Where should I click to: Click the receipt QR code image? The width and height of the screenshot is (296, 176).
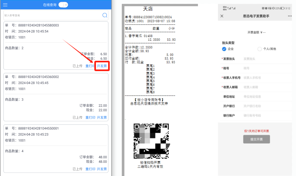(151, 141)
